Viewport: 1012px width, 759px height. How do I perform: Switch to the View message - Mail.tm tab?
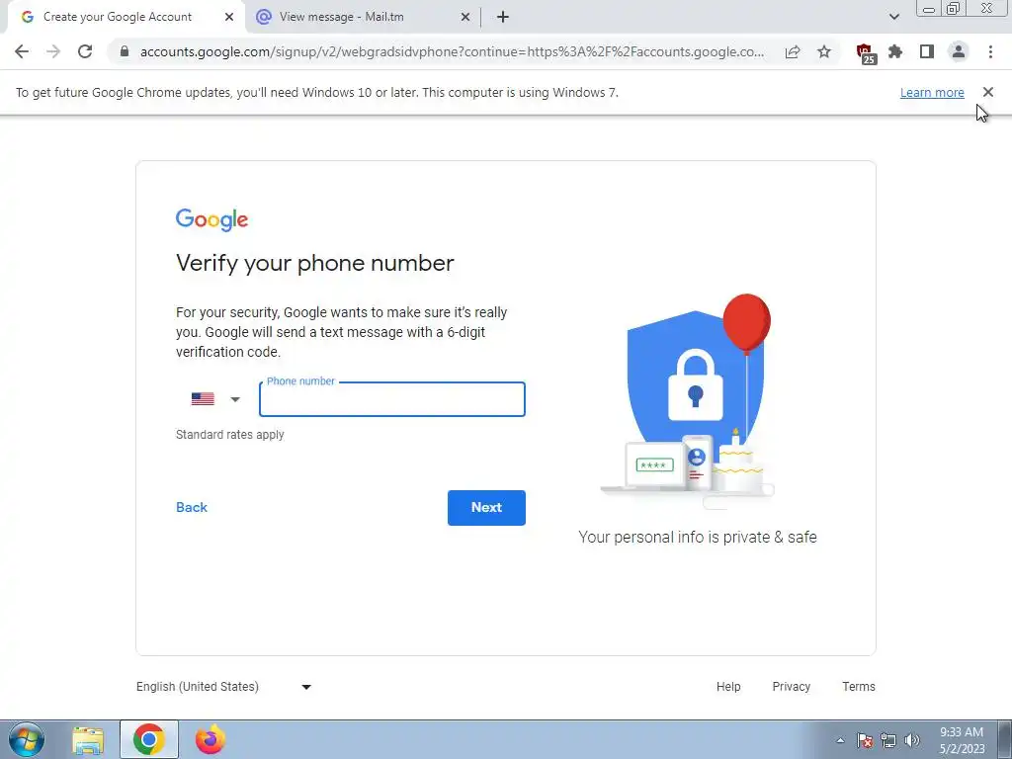(x=364, y=17)
